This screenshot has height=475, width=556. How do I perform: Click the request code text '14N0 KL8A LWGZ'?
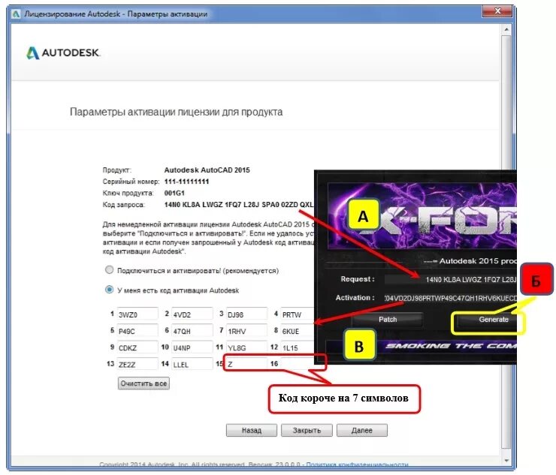point(194,205)
